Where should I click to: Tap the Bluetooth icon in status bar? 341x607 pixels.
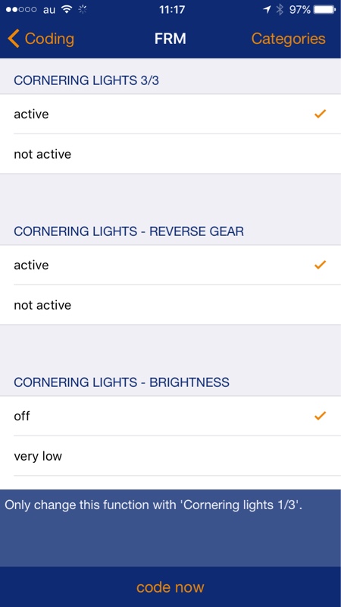point(280,10)
